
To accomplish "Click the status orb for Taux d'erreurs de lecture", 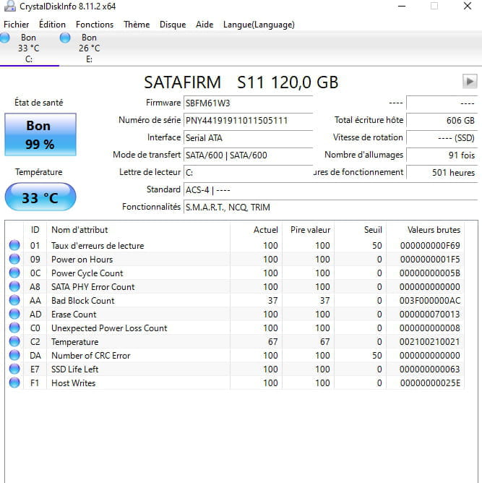I will click(x=14, y=246).
